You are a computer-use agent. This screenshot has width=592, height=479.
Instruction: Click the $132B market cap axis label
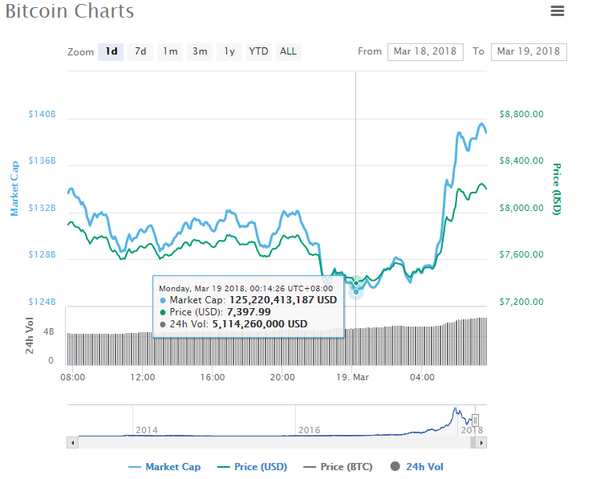42,208
